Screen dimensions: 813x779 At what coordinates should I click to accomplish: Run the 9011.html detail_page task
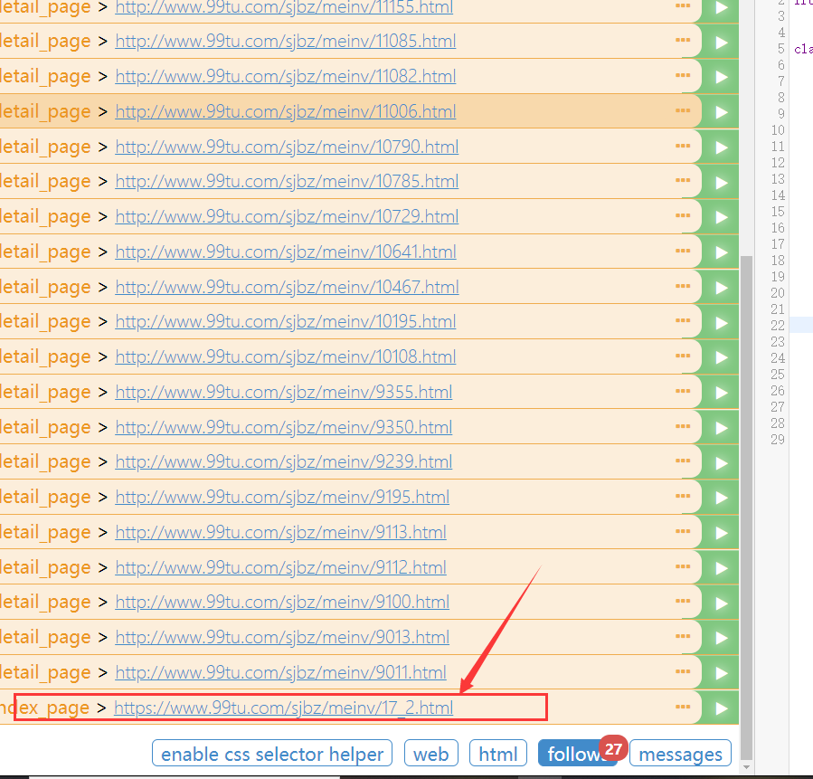pos(721,673)
